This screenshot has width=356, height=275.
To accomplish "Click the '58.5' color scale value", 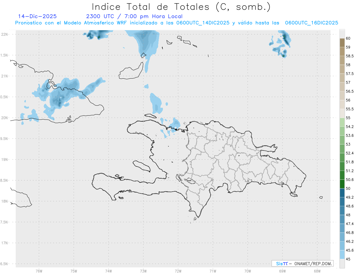I will [x=350, y=56].
